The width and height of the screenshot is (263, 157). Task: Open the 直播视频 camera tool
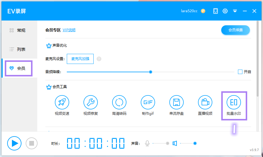click(x=205, y=105)
